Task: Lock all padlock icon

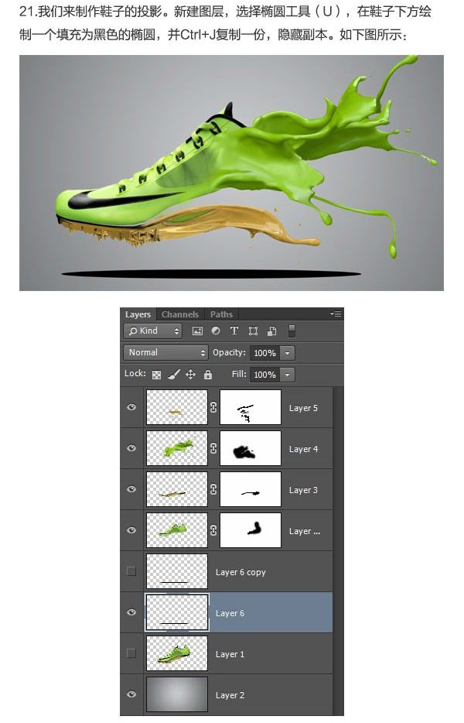Action: click(208, 375)
